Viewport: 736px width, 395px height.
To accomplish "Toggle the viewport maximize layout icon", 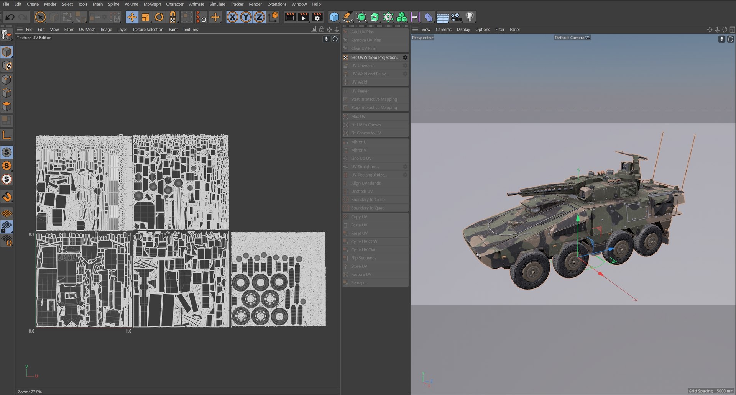I will (x=732, y=30).
